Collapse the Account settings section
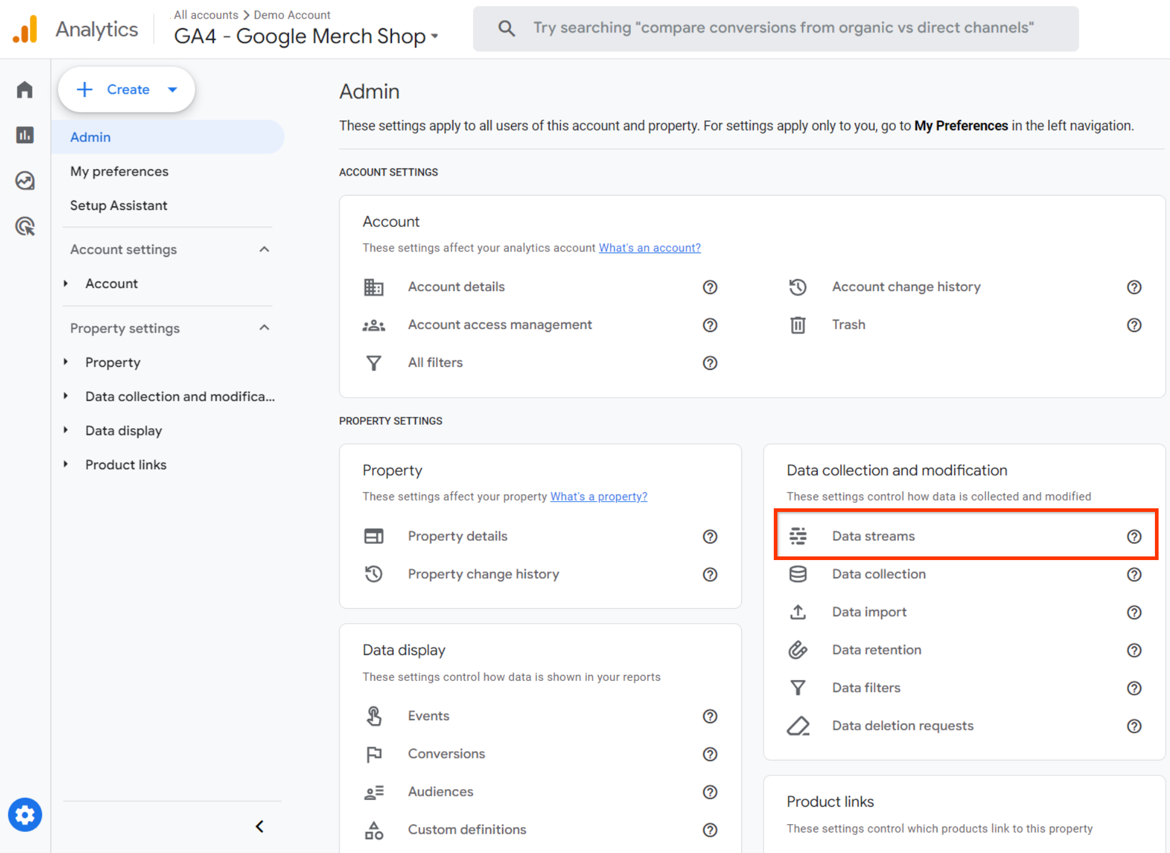The height and width of the screenshot is (853, 1170). tap(264, 250)
